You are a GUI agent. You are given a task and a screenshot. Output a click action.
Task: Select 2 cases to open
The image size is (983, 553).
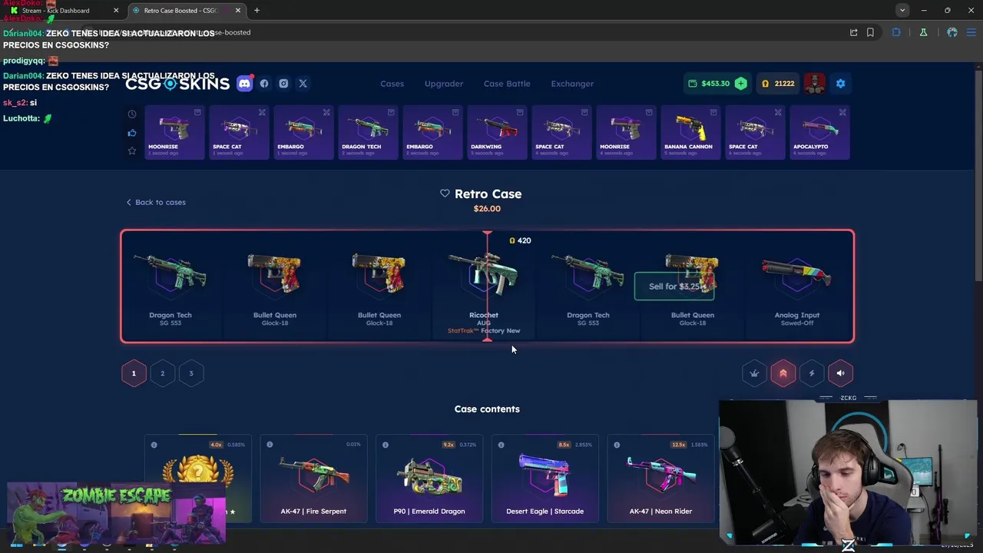162,373
